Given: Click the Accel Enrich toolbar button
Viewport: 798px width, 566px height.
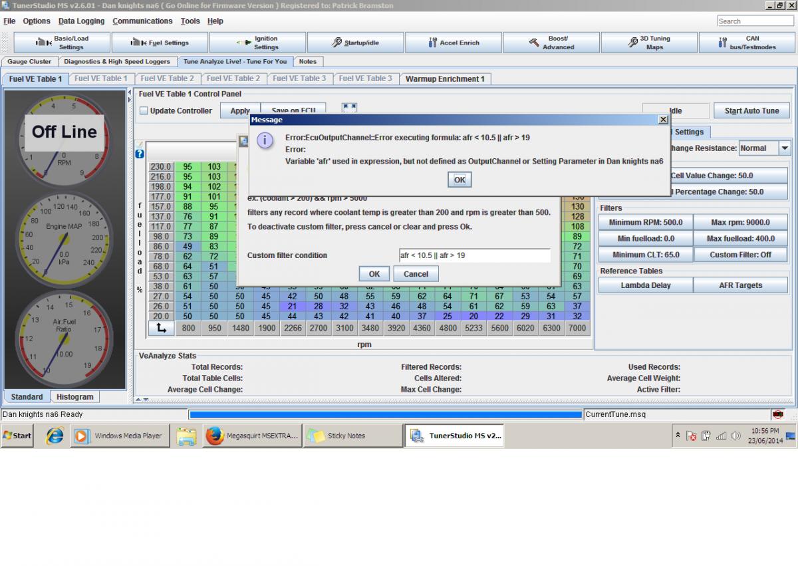Looking at the screenshot, I should [453, 43].
